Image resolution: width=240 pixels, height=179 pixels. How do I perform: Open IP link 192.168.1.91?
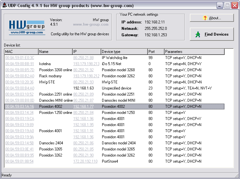click(83, 131)
